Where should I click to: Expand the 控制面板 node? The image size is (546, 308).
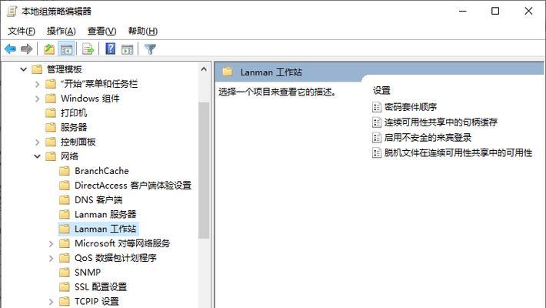click(x=37, y=142)
